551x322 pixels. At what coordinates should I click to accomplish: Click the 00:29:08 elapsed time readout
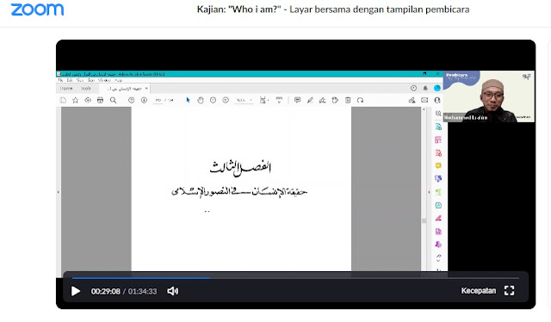105,291
